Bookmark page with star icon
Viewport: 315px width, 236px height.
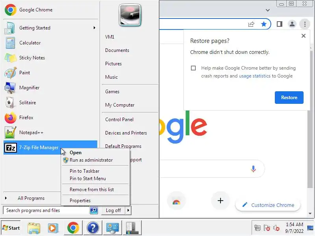pyautogui.click(x=263, y=24)
